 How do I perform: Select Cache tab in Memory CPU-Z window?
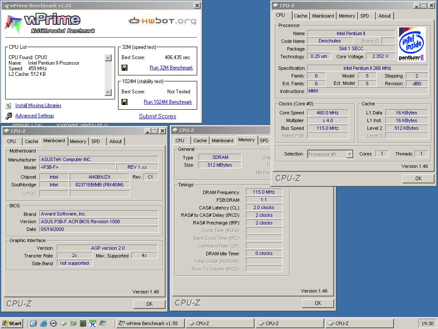[200, 141]
